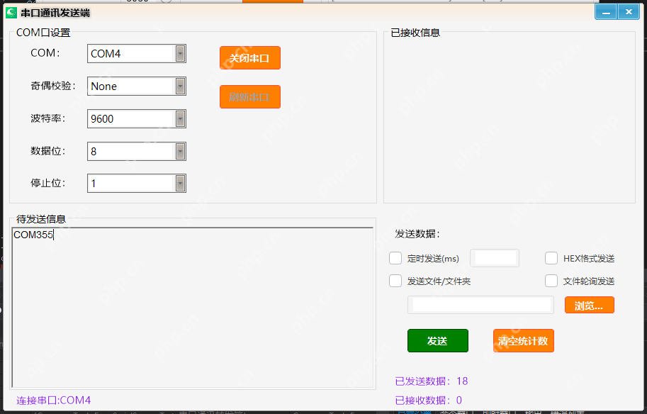
Task: Open the COM port selection dropdown
Action: click(181, 53)
